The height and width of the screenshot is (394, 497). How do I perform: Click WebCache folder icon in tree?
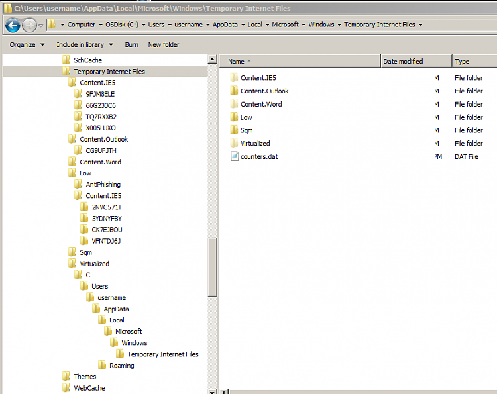point(66,388)
